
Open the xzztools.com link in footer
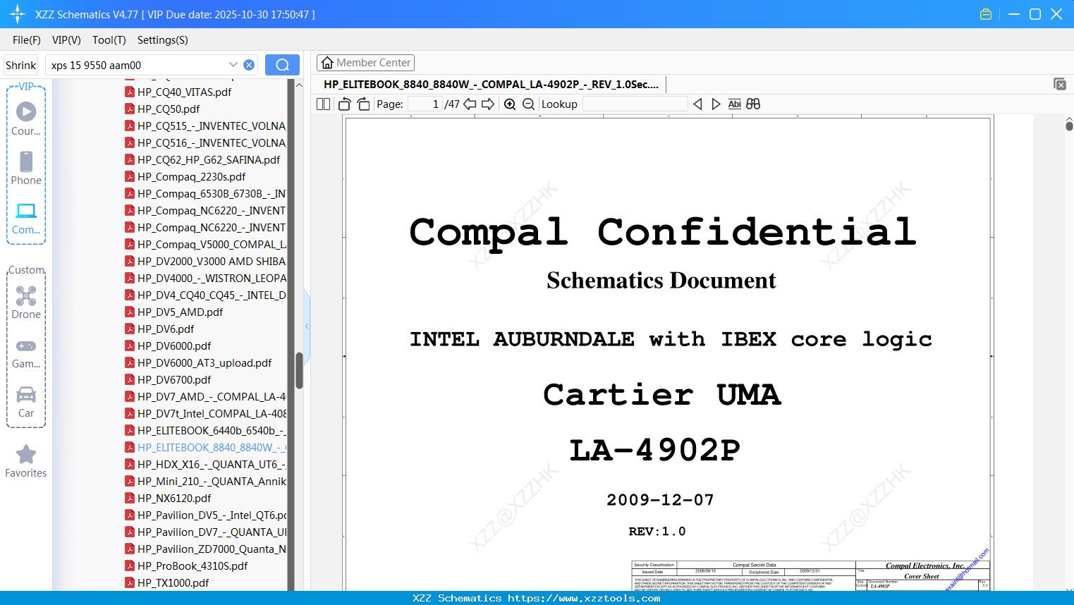584,598
